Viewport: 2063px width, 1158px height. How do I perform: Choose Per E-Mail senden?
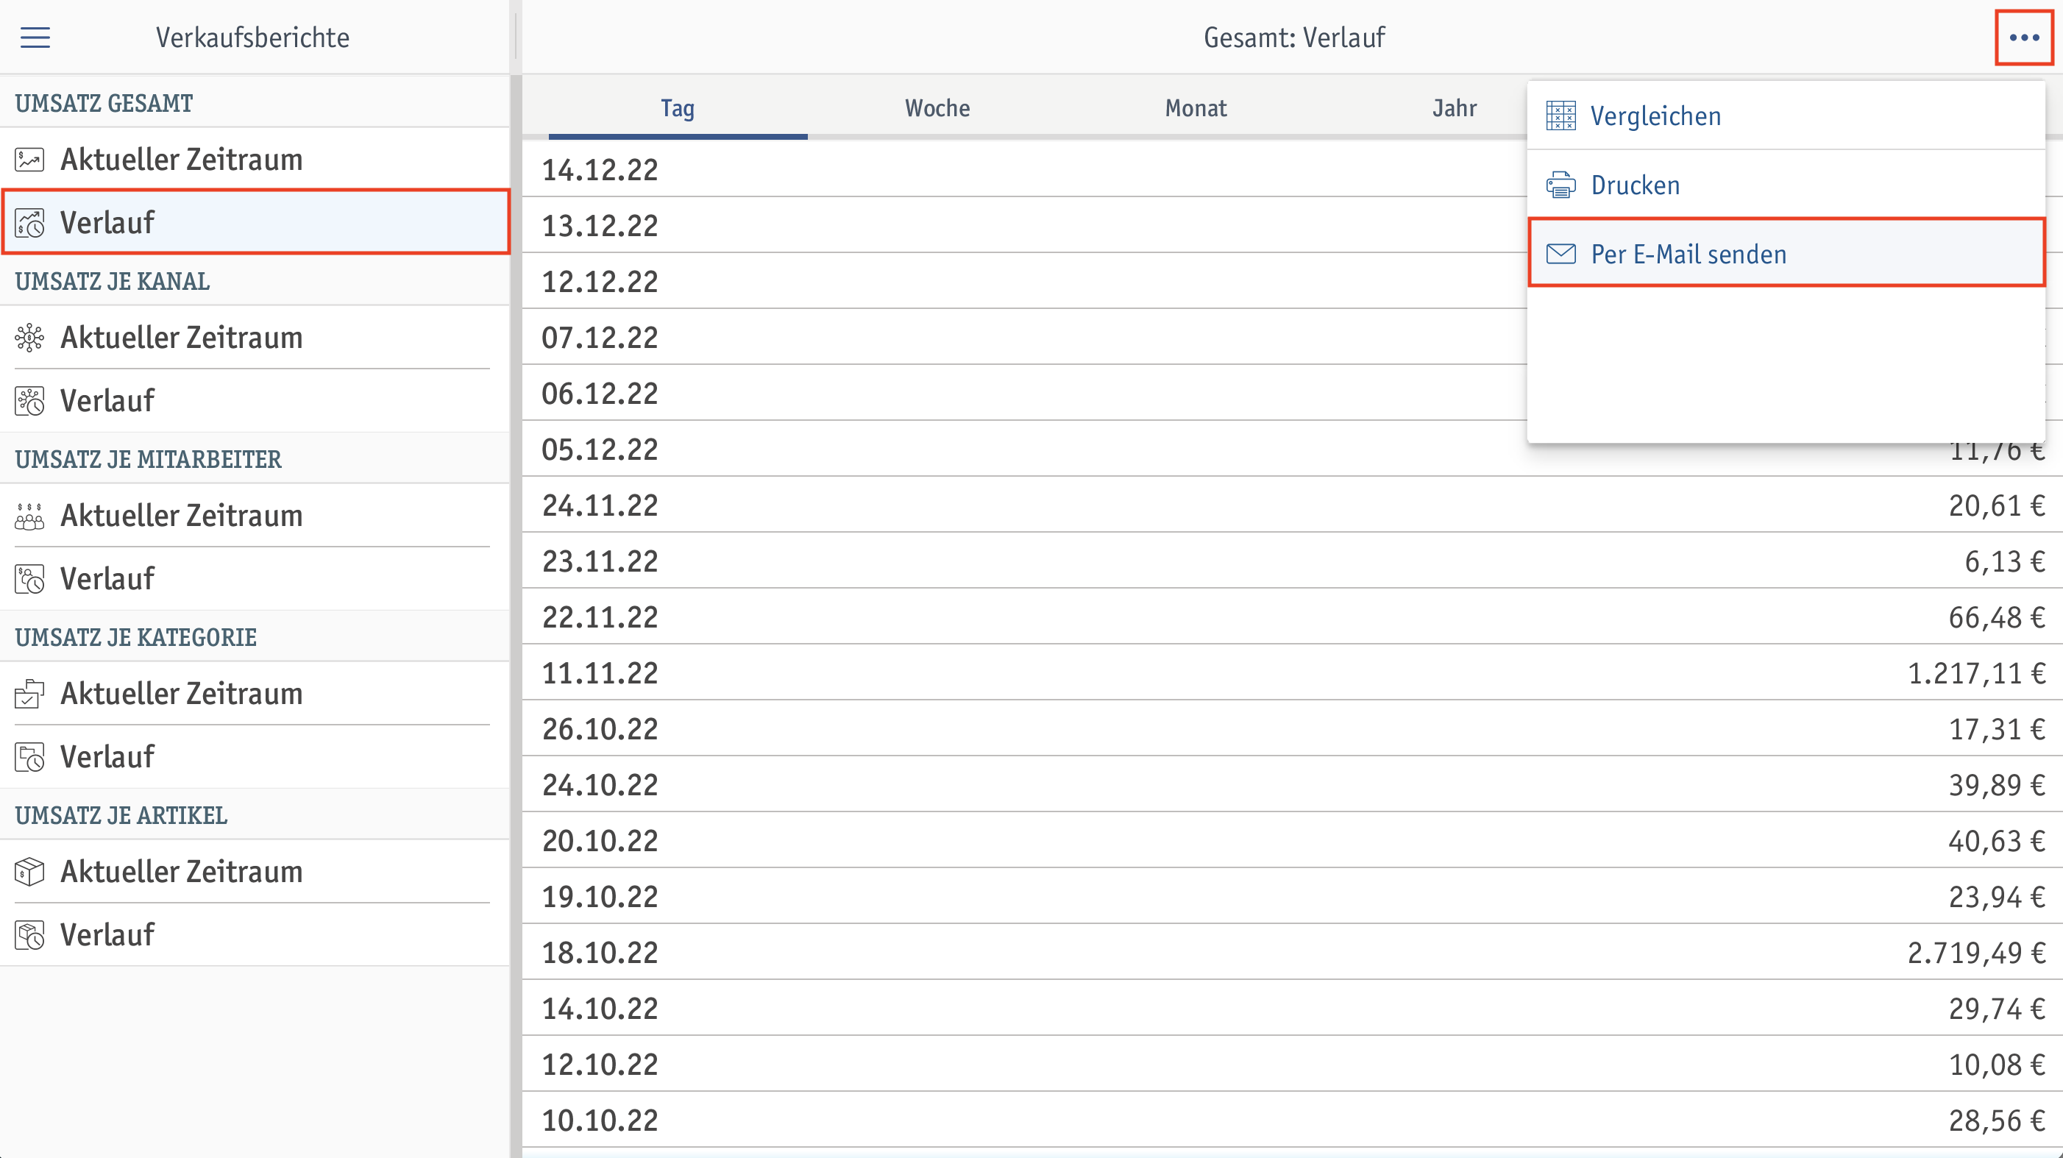click(1786, 253)
